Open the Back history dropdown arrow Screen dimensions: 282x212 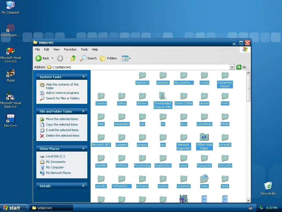[52, 58]
